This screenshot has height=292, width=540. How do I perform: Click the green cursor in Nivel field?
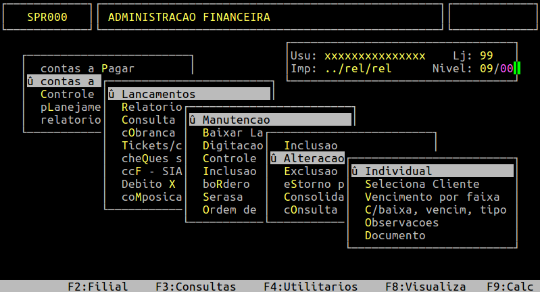click(x=517, y=68)
